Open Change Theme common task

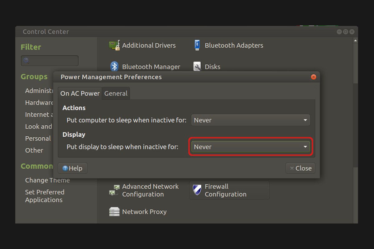[x=47, y=180]
